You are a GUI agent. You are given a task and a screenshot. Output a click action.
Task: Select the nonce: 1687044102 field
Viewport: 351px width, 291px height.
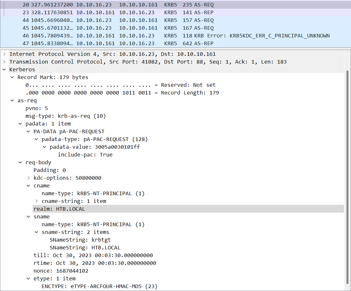point(61,271)
